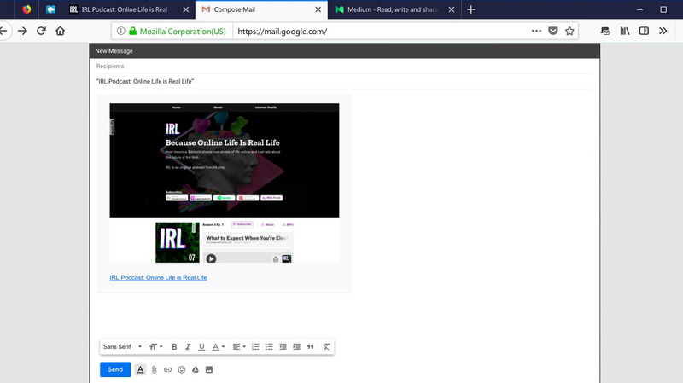
Task: Click the Recipients field
Action: pyautogui.click(x=344, y=67)
